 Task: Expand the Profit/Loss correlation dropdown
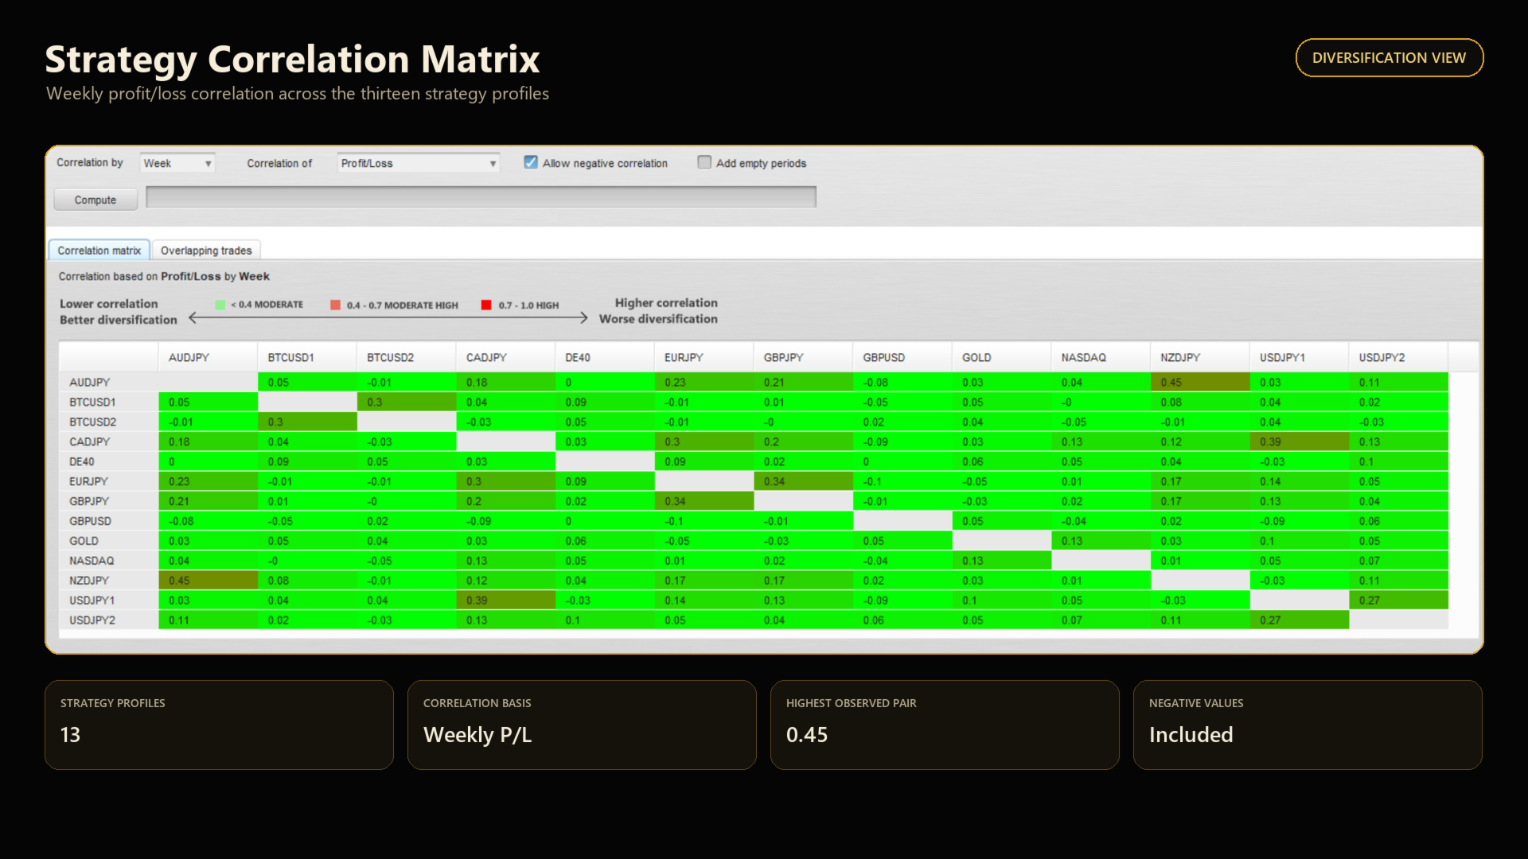[419, 163]
